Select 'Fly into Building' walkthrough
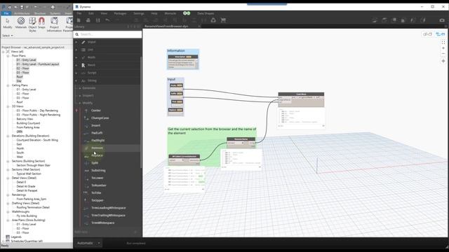 [x=27, y=216]
